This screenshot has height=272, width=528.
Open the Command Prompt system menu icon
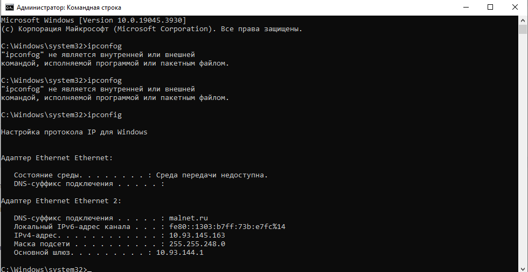tap(10, 8)
